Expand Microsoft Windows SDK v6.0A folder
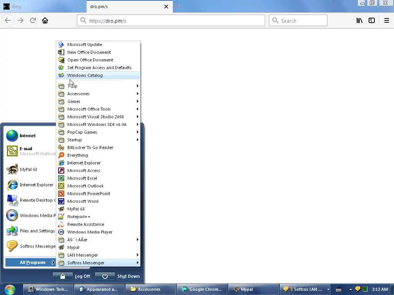 [98, 124]
